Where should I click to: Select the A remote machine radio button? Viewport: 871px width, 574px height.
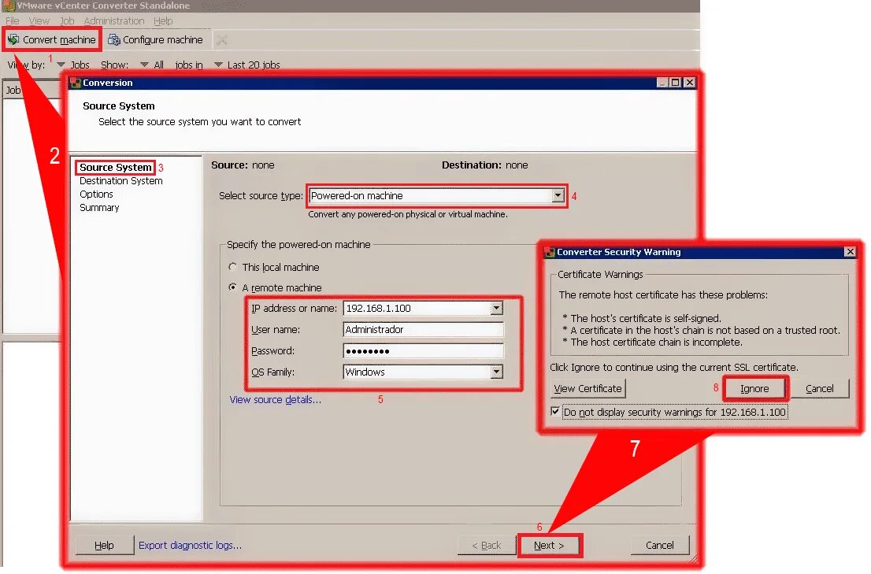click(x=233, y=287)
